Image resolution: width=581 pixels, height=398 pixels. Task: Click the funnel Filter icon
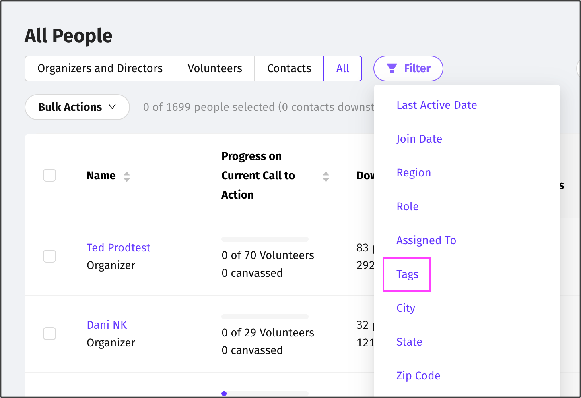[391, 68]
